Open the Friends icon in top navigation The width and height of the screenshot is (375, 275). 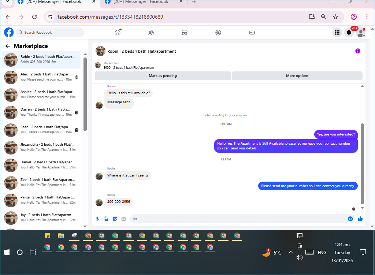(x=151, y=33)
